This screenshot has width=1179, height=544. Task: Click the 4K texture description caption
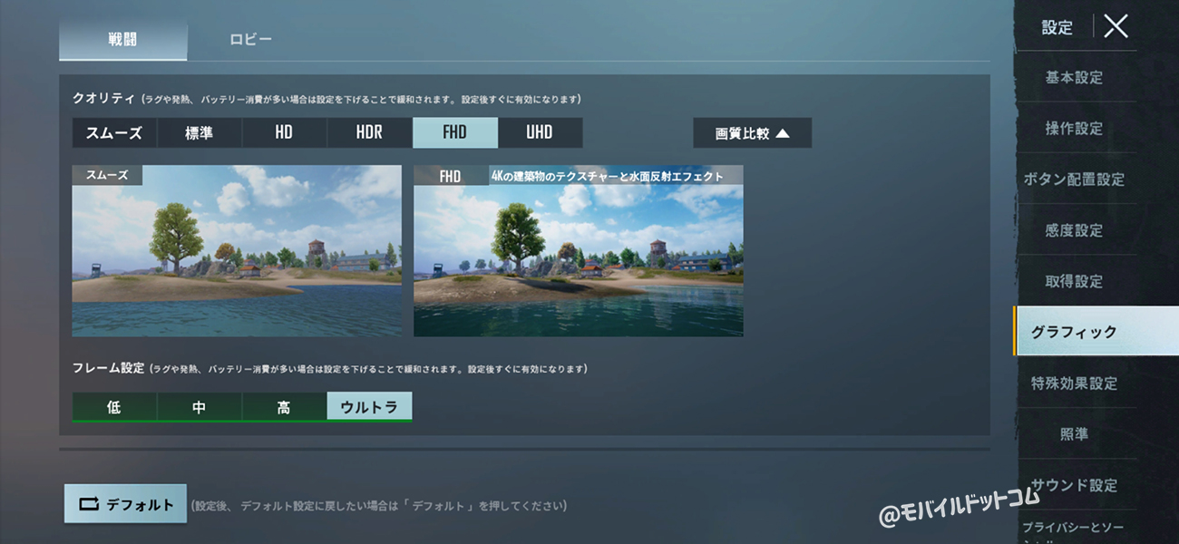[608, 176]
